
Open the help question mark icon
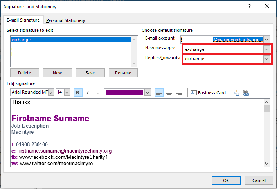coord(249,7)
